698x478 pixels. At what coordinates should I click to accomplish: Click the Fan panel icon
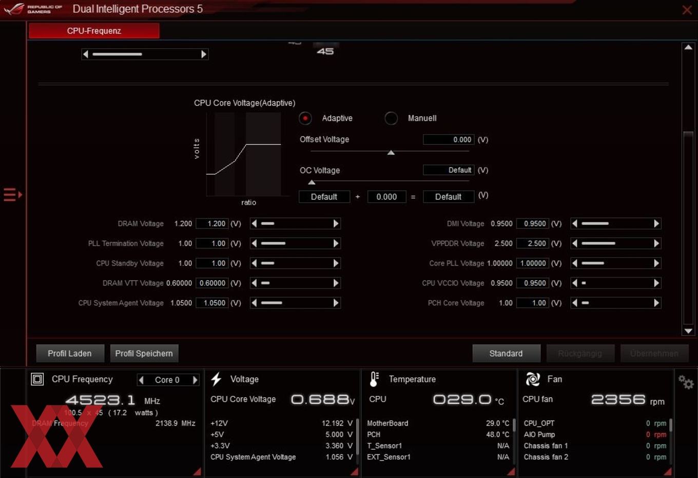pos(533,379)
